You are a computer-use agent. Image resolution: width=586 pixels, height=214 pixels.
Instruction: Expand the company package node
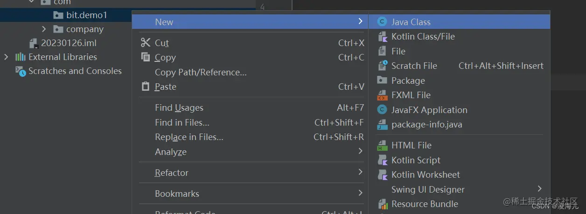(44, 29)
